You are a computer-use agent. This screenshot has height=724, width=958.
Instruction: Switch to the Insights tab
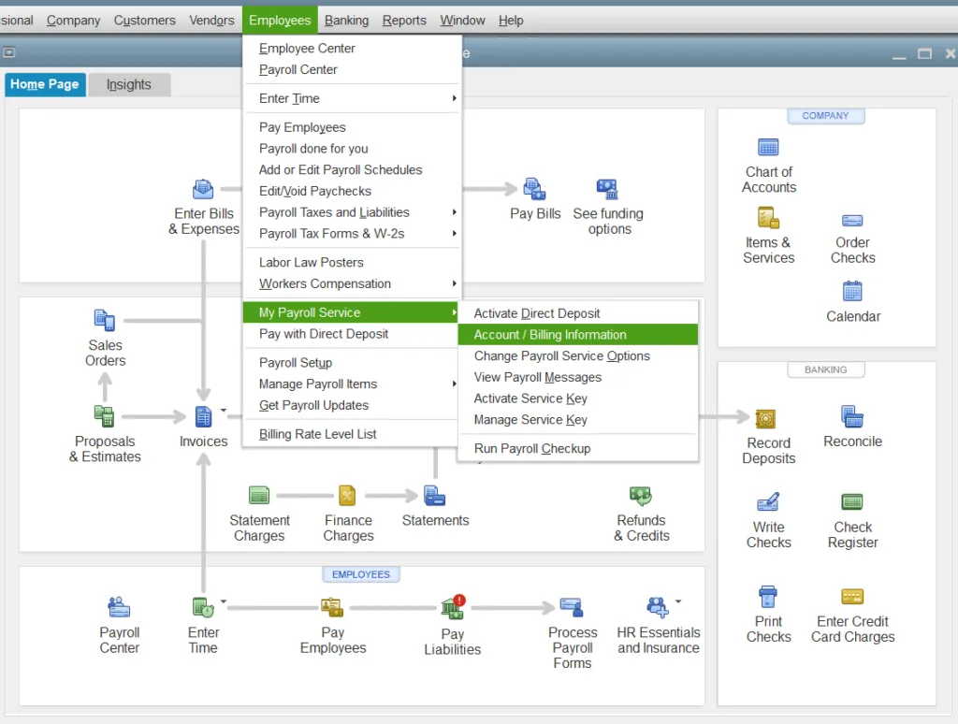(129, 84)
